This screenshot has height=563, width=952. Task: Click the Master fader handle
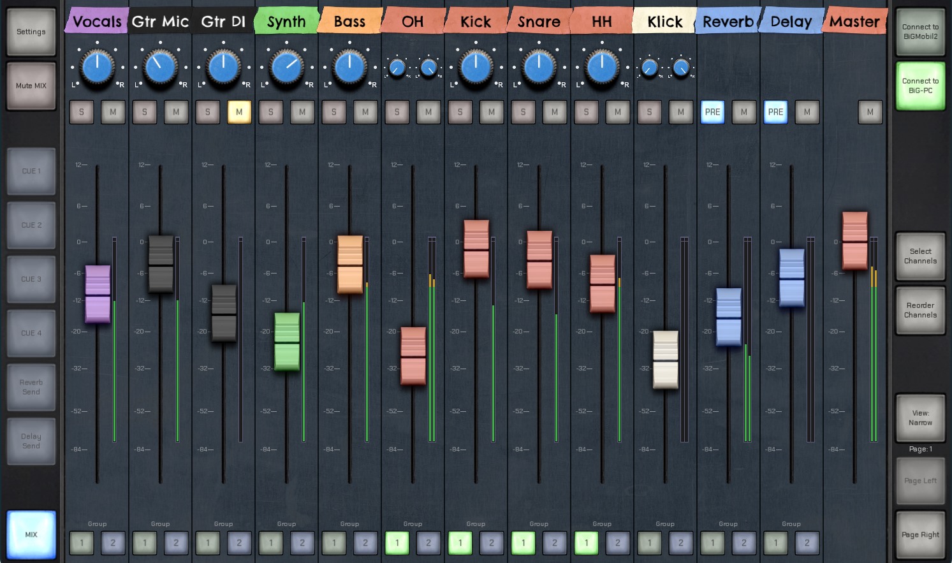coord(854,240)
